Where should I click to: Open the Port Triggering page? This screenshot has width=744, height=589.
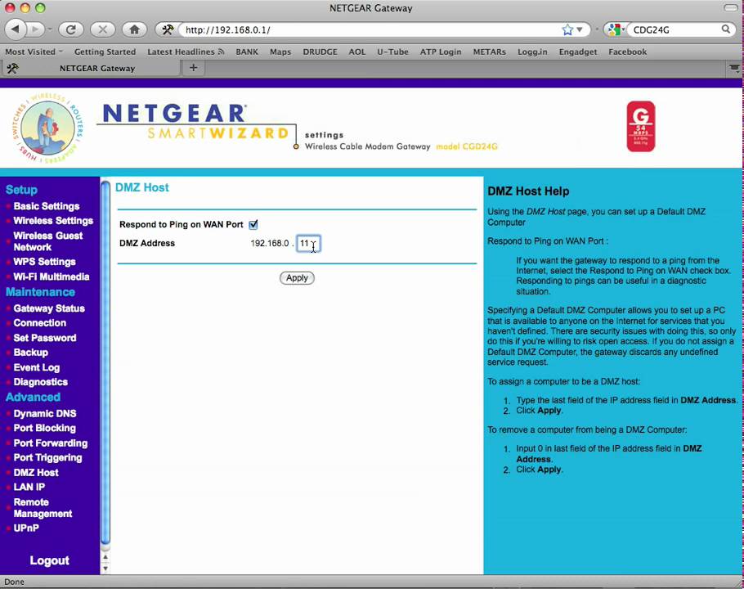point(47,457)
